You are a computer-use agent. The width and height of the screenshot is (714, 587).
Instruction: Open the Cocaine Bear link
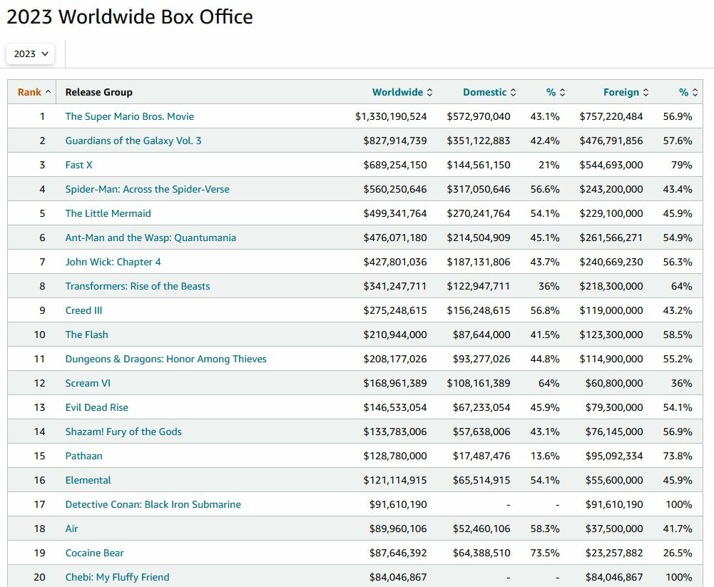[94, 553]
